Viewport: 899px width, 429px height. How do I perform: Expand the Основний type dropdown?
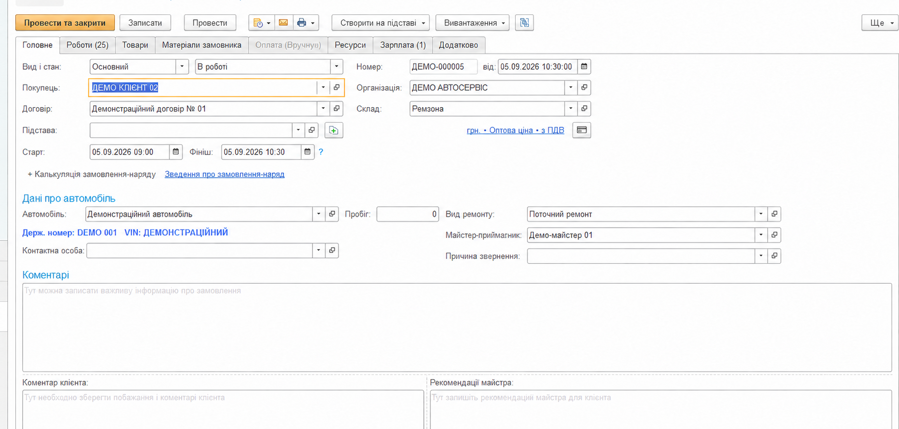(182, 67)
